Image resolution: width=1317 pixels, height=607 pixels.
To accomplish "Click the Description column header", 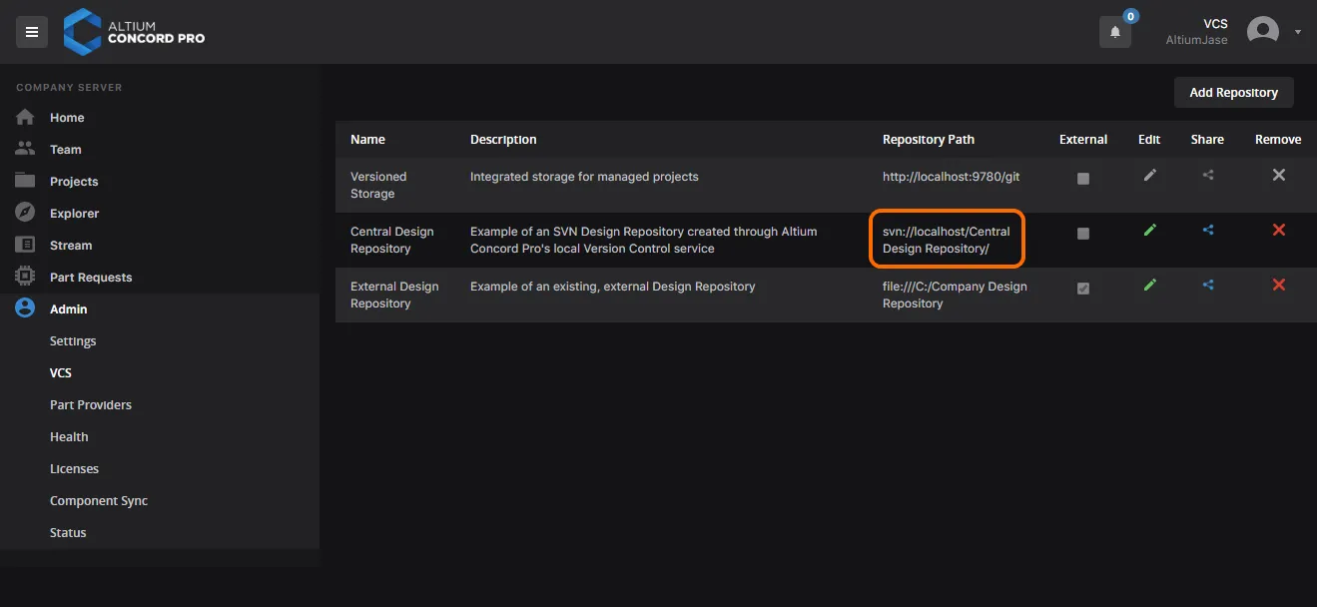I will point(503,140).
